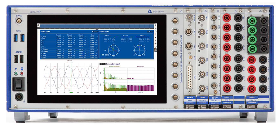
Task: Click the green cursor marker on the waveform chart
Action: click(71, 92)
